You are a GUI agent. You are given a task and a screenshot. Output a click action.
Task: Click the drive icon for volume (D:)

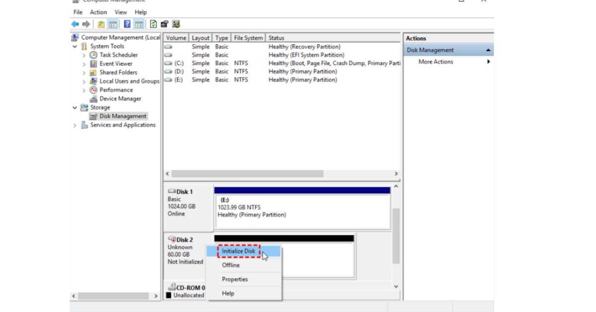coord(168,72)
